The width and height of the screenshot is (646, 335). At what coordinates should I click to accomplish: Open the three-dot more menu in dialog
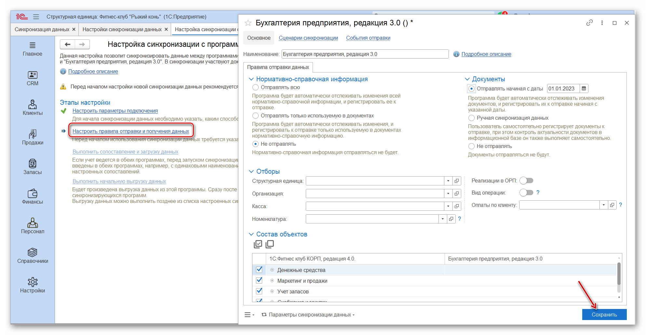coord(602,23)
